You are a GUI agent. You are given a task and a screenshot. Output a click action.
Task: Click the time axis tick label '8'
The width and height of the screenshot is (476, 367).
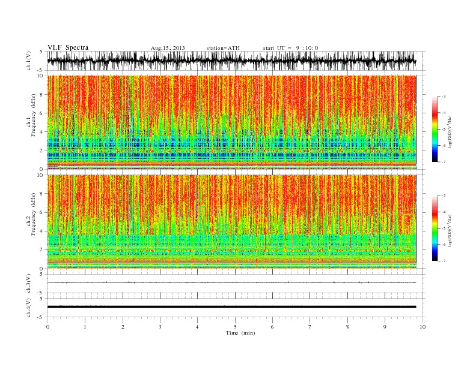[347, 327]
